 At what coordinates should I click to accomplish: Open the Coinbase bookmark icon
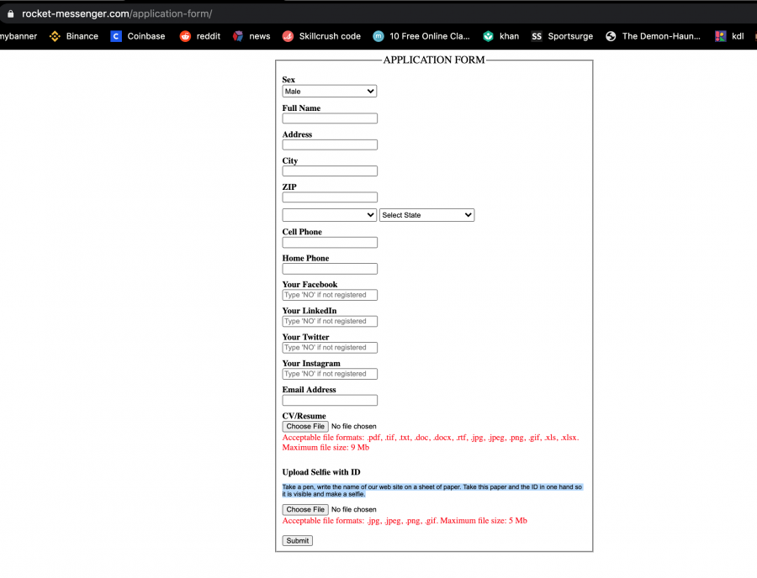(x=116, y=36)
